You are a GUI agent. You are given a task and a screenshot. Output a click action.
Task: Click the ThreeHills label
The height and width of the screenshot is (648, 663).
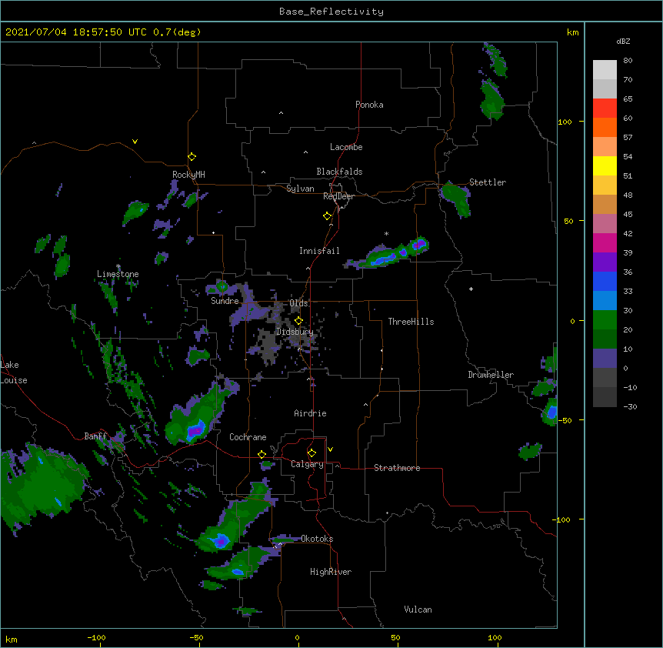pos(411,322)
